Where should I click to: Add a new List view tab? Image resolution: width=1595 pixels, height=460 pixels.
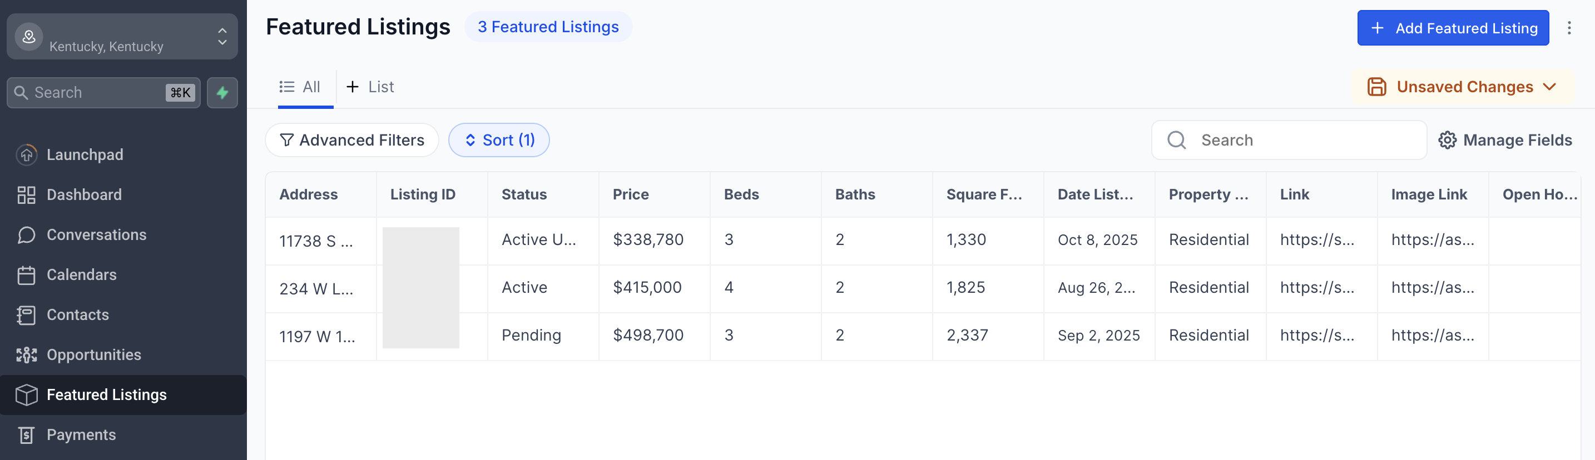(370, 87)
